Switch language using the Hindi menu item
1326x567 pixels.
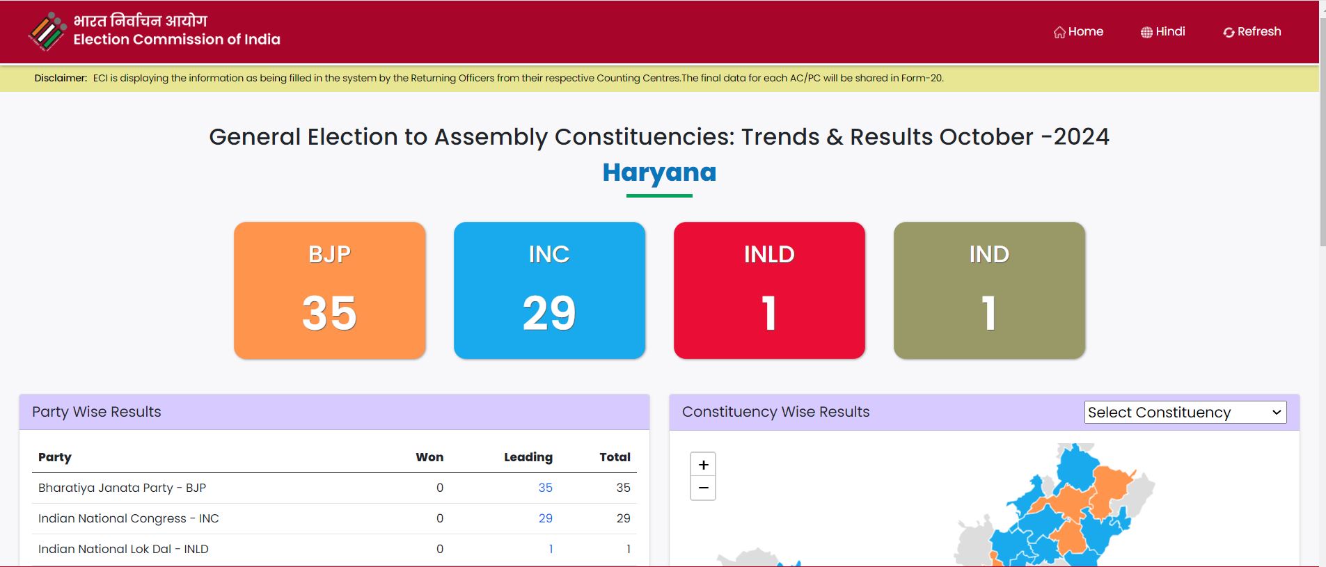tap(1170, 32)
